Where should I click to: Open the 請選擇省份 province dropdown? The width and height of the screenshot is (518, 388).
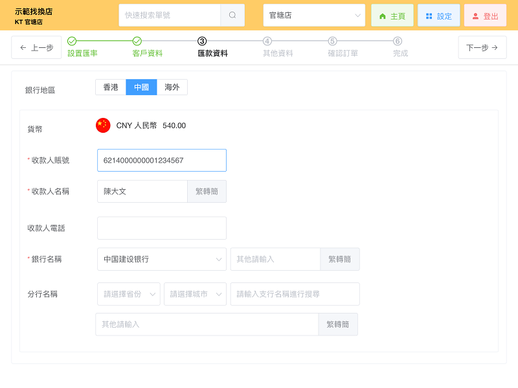click(128, 294)
